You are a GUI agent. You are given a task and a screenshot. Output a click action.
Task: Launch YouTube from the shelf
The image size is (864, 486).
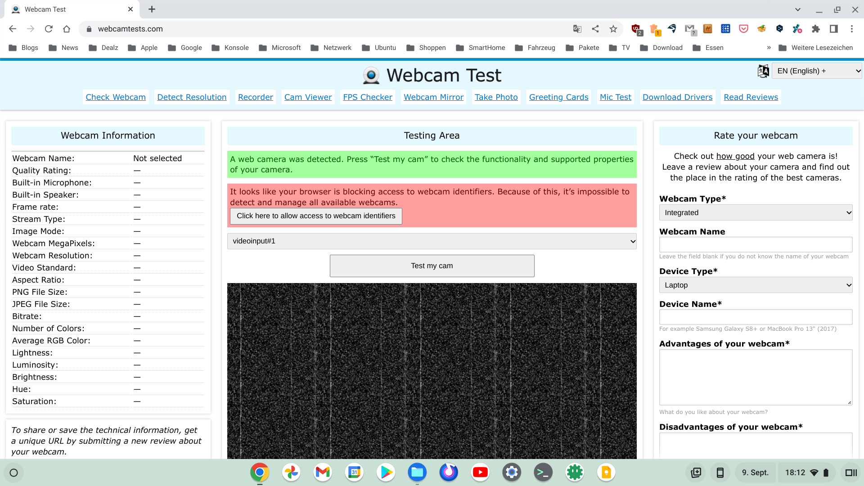point(480,472)
